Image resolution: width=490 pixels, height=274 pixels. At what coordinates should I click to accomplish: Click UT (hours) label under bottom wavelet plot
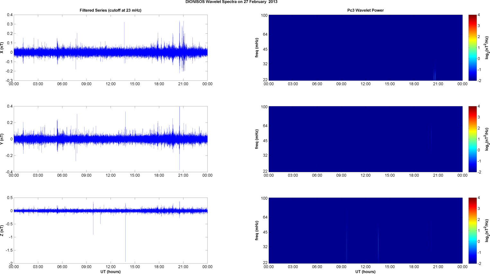pos(365,271)
